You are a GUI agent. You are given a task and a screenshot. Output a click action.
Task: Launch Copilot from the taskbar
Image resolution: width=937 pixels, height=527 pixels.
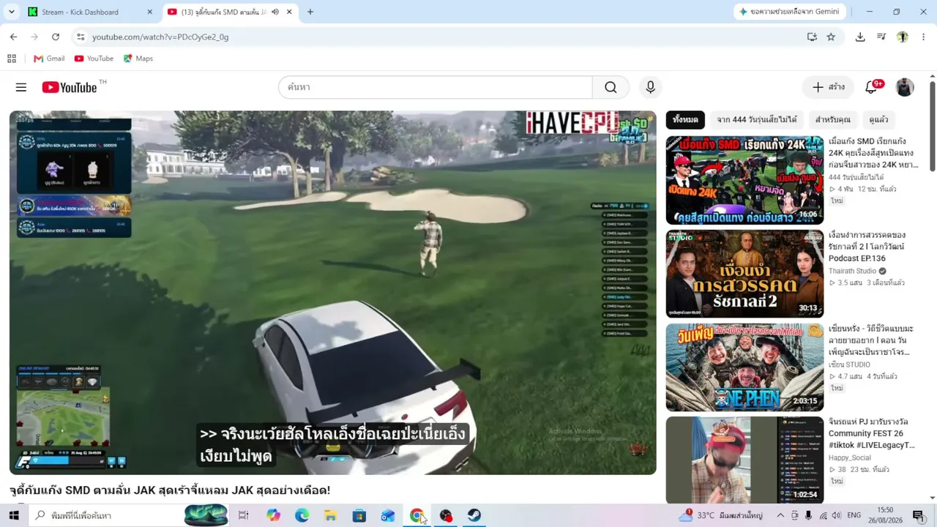[273, 515]
